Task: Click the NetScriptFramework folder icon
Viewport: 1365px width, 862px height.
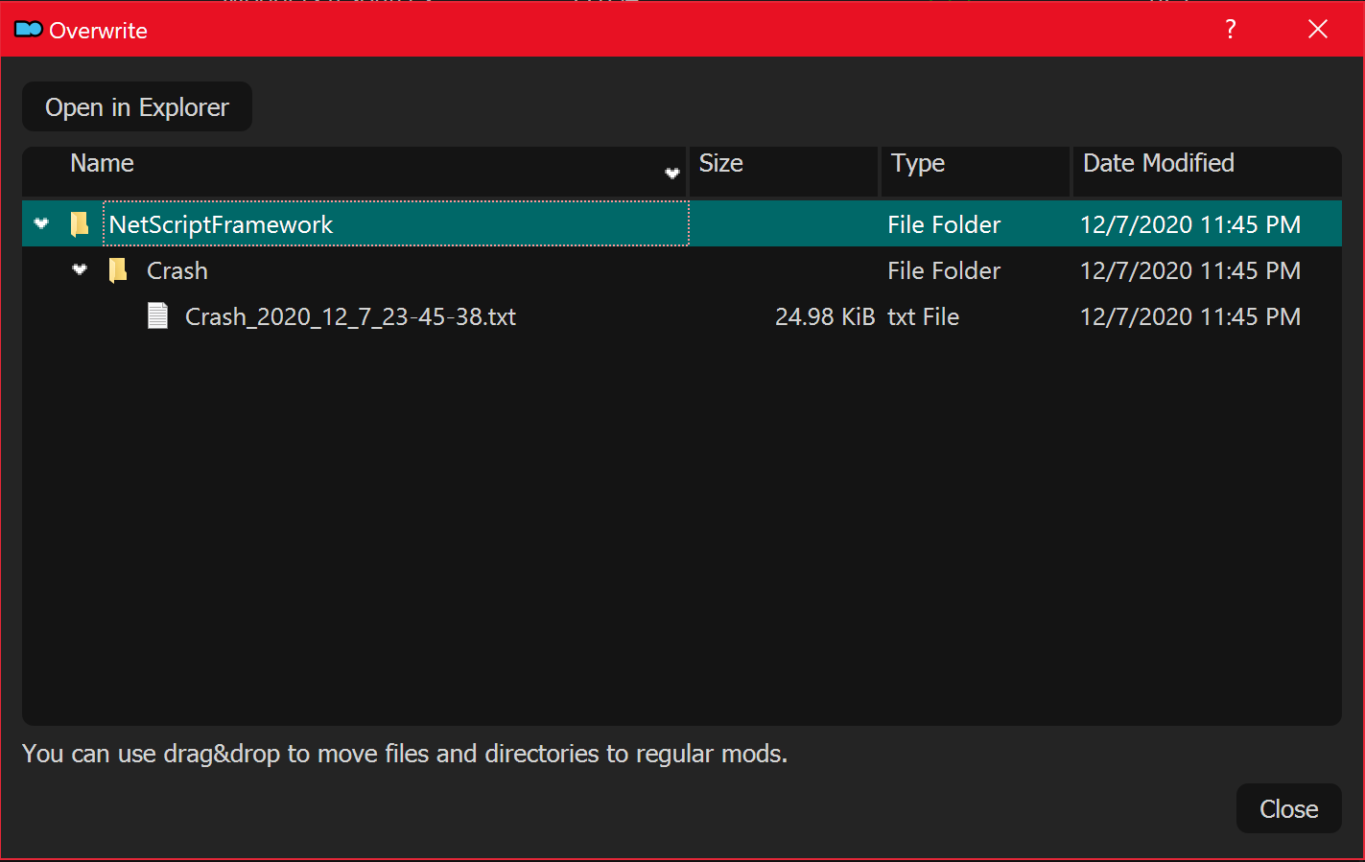Action: 80,224
